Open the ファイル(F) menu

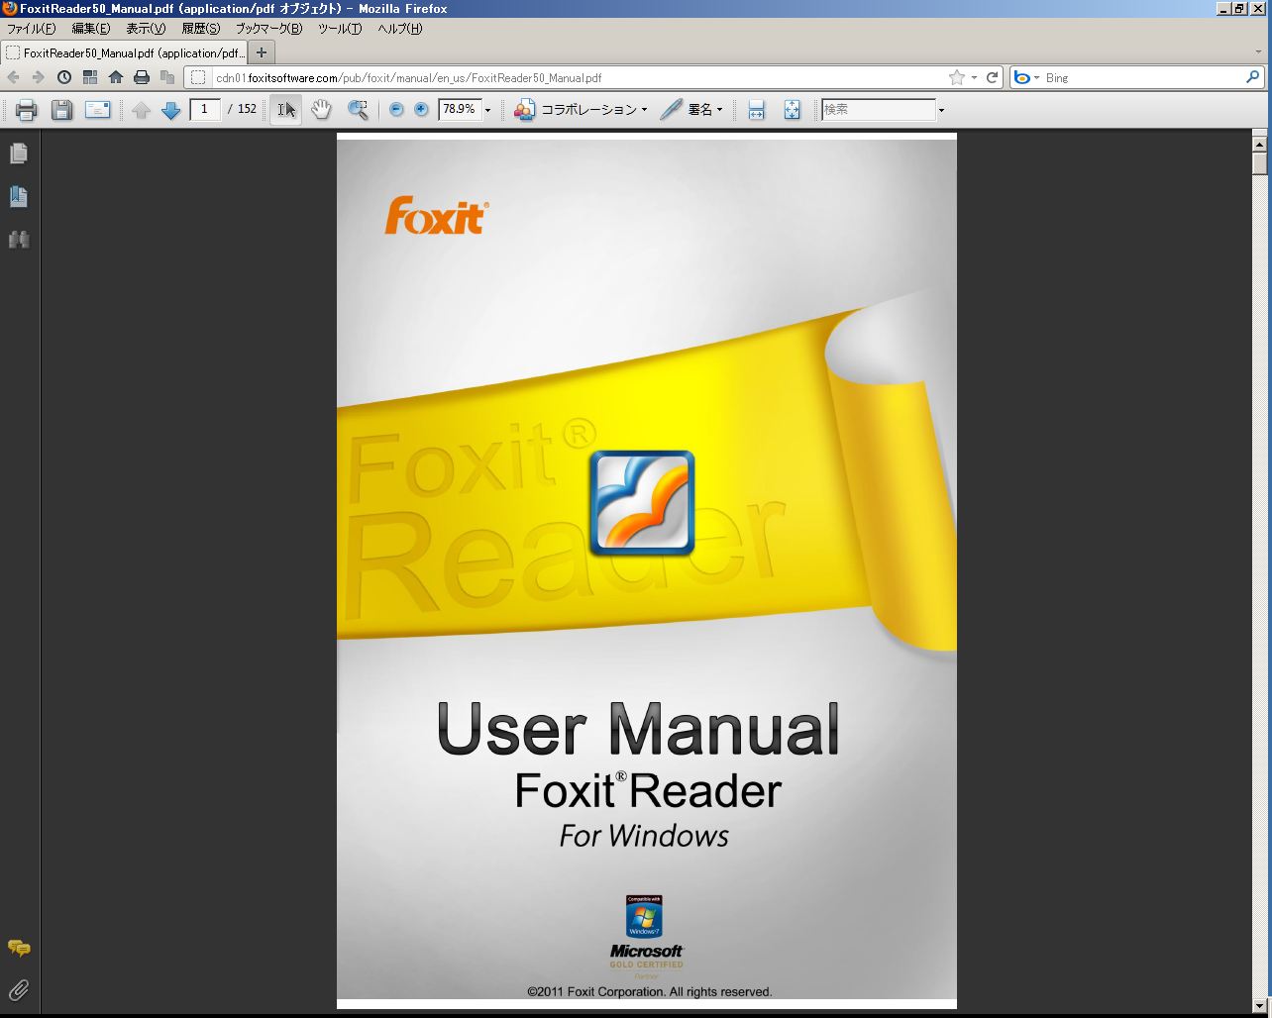pos(31,29)
